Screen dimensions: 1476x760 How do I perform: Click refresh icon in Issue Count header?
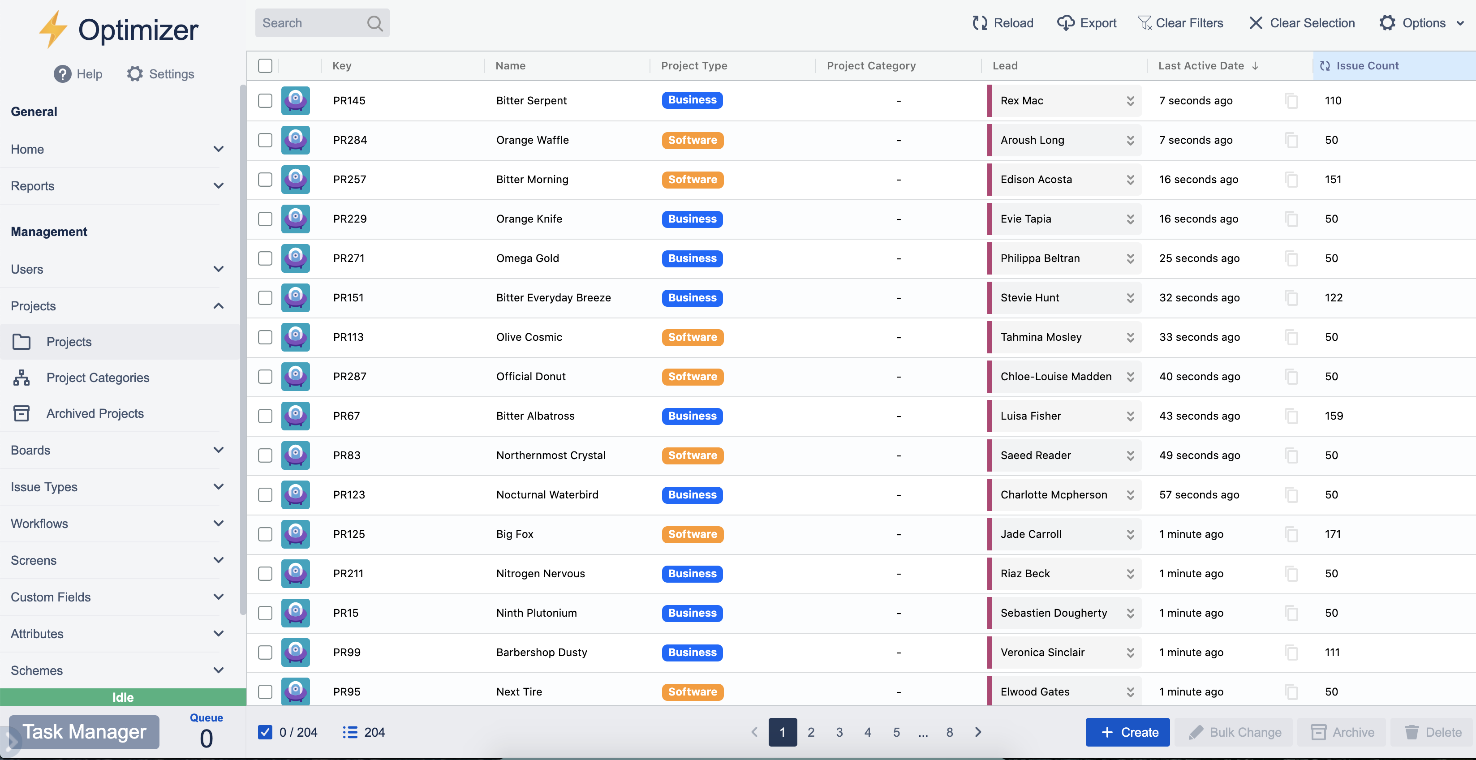1325,66
